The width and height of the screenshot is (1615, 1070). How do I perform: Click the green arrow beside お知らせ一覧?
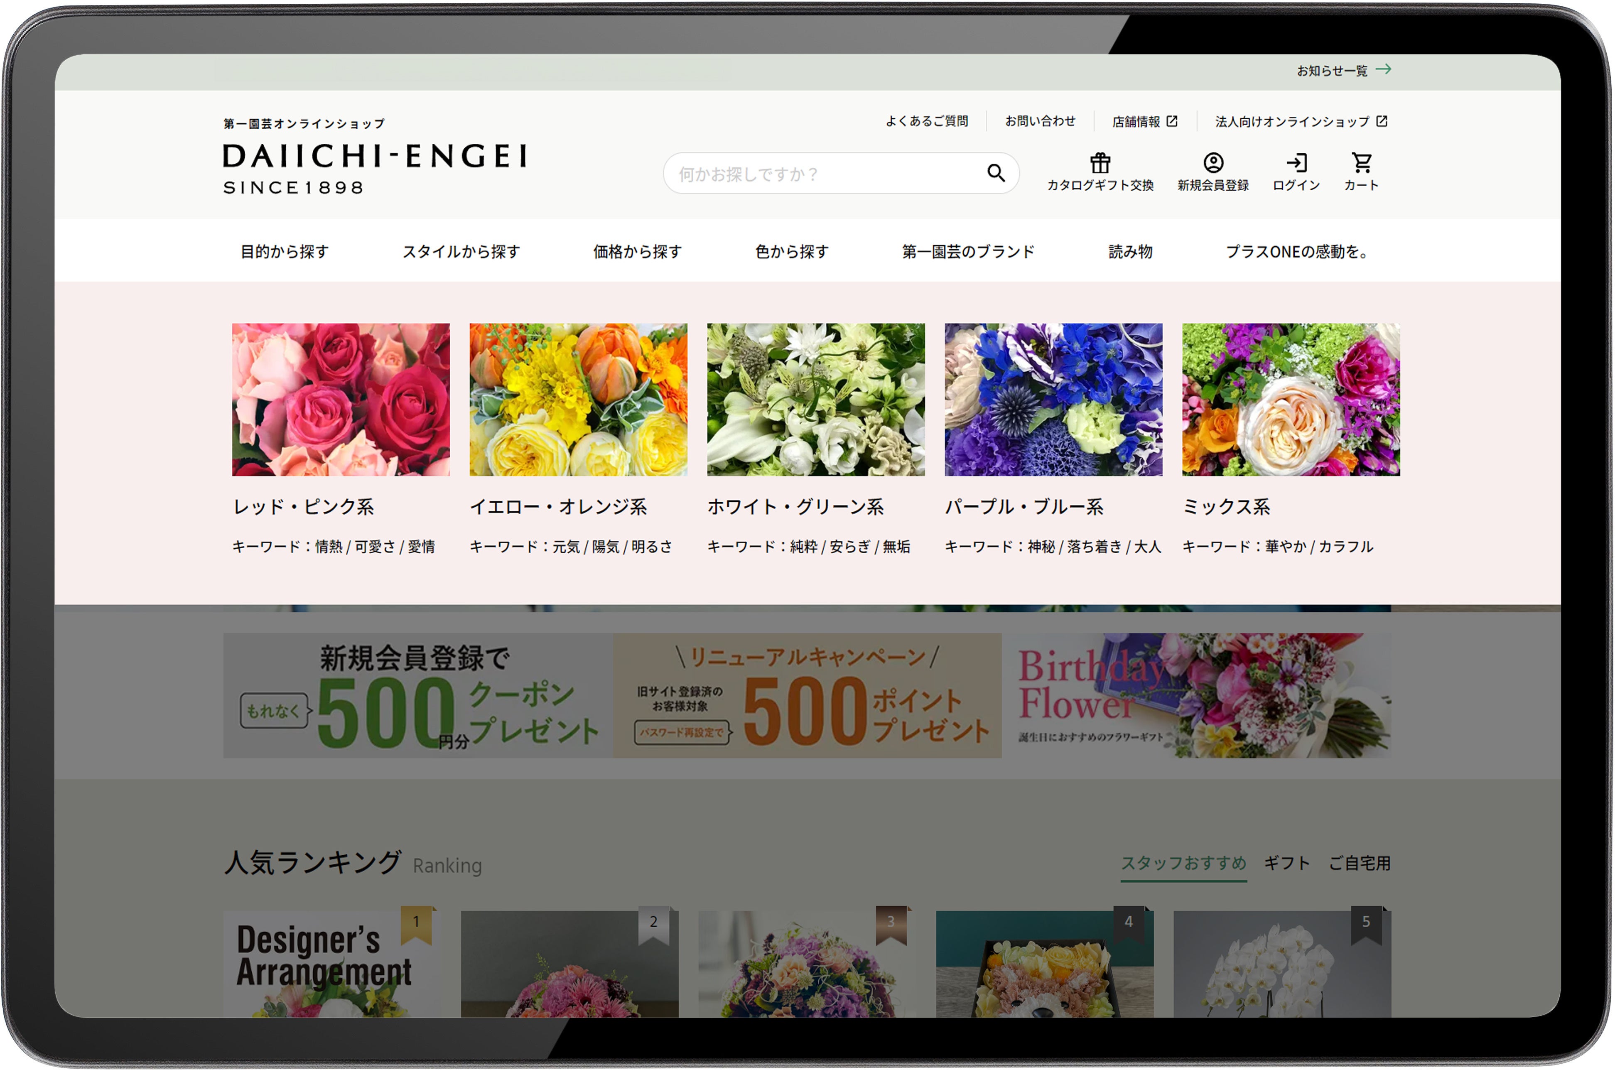[x=1383, y=70]
